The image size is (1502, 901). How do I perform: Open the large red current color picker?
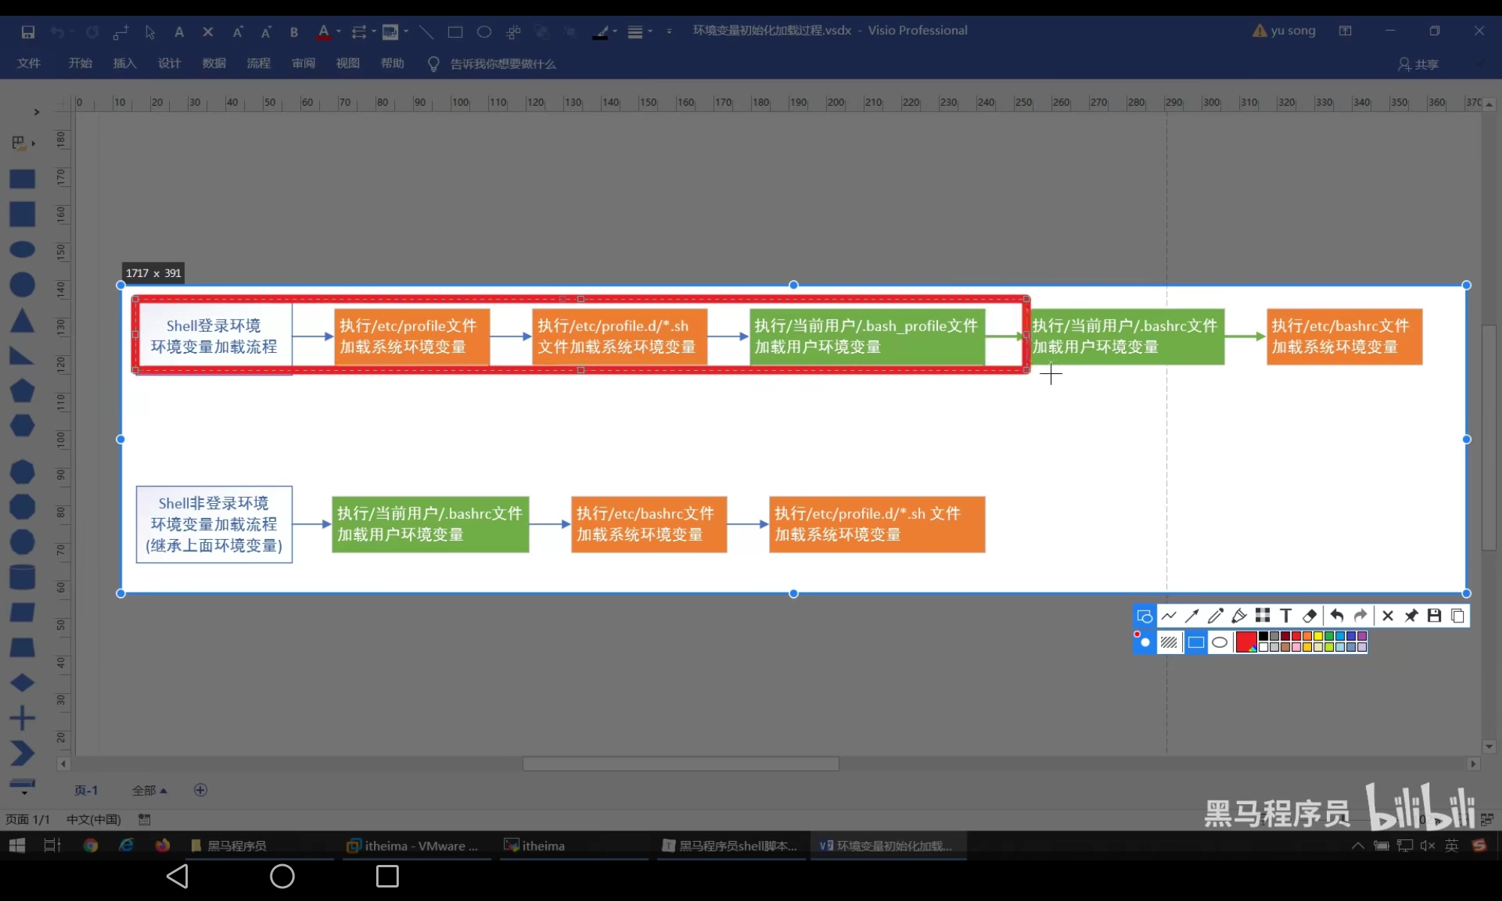[x=1246, y=642]
